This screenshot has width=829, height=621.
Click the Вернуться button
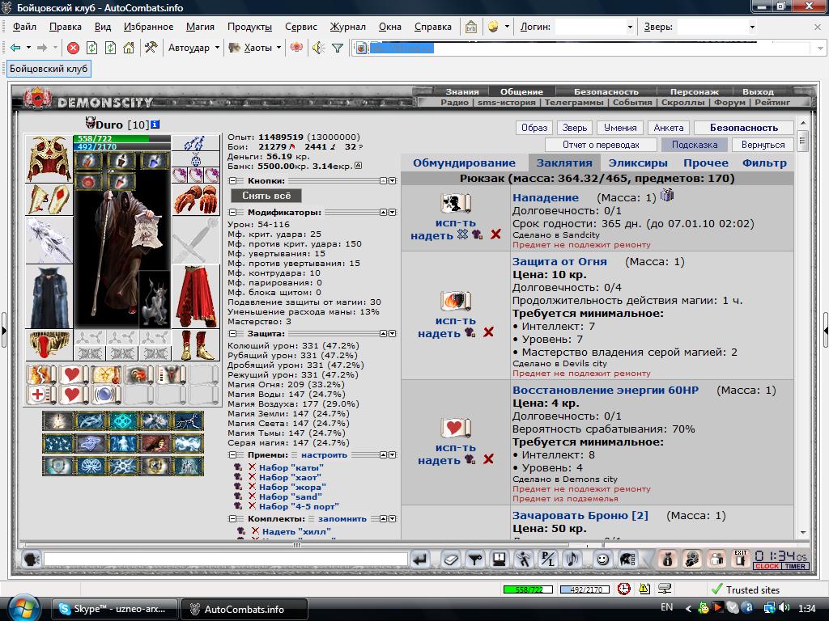(x=763, y=145)
